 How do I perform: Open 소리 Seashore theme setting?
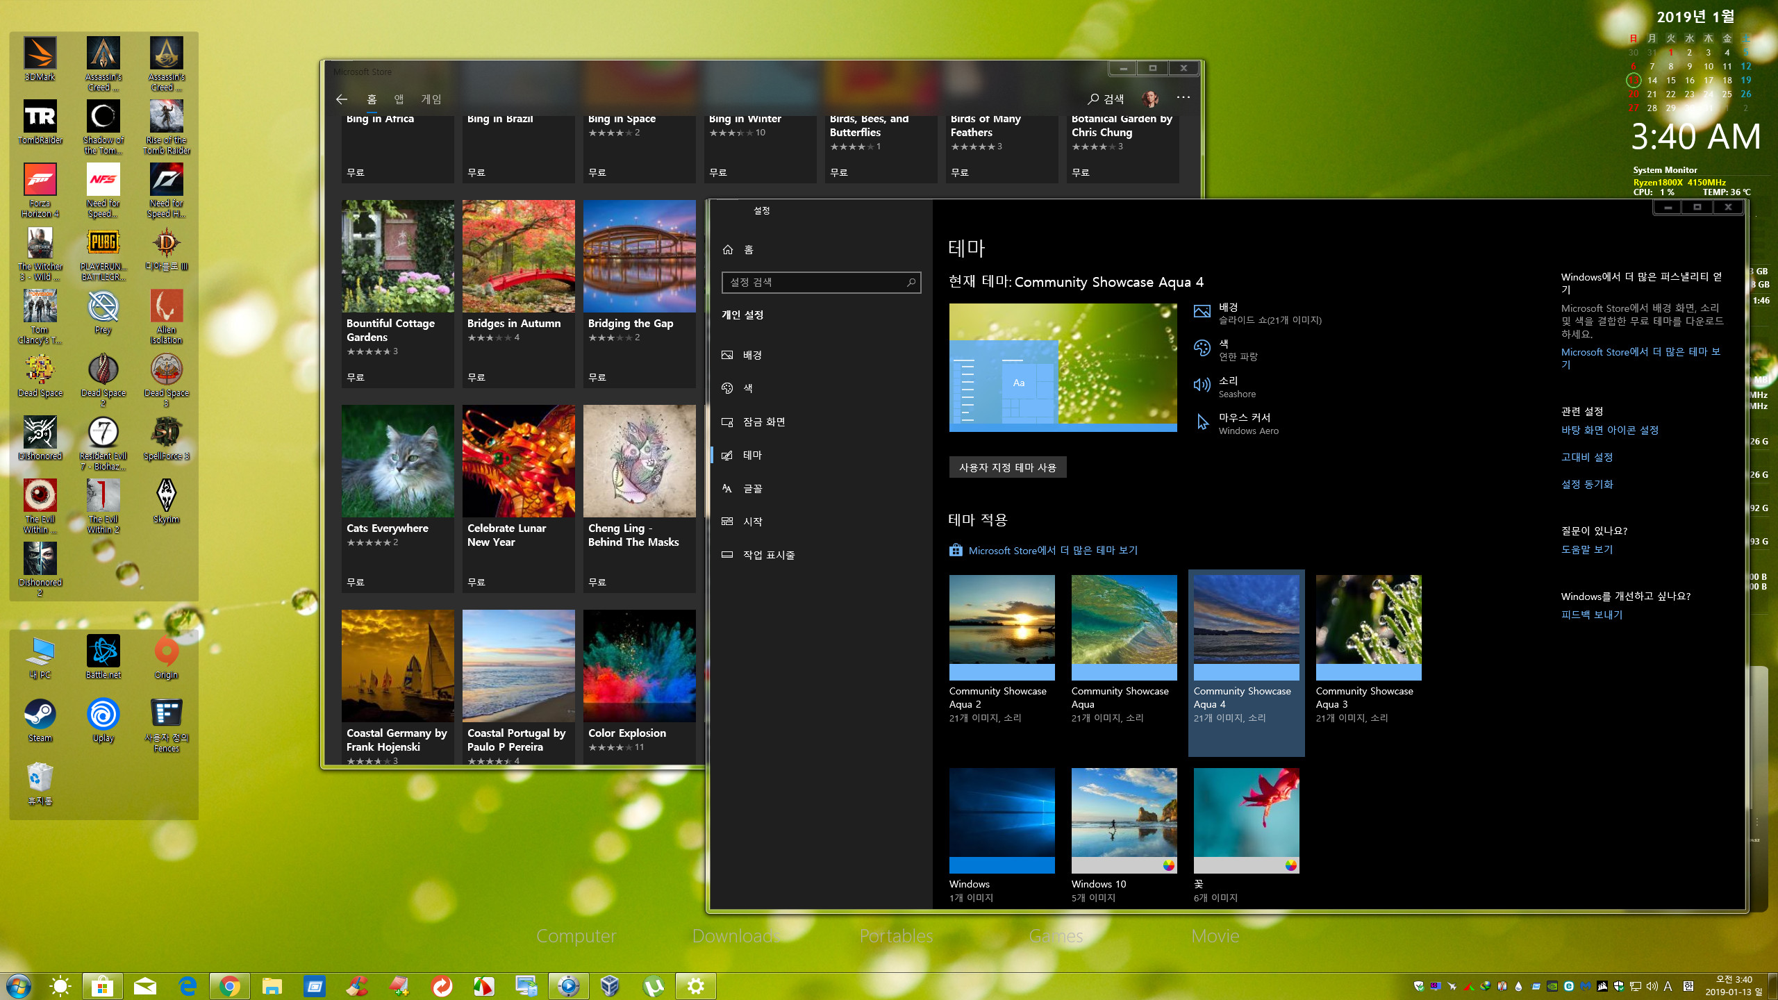(x=1224, y=387)
